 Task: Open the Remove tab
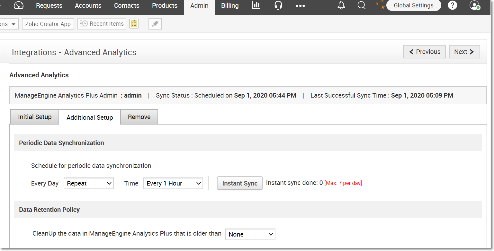139,117
